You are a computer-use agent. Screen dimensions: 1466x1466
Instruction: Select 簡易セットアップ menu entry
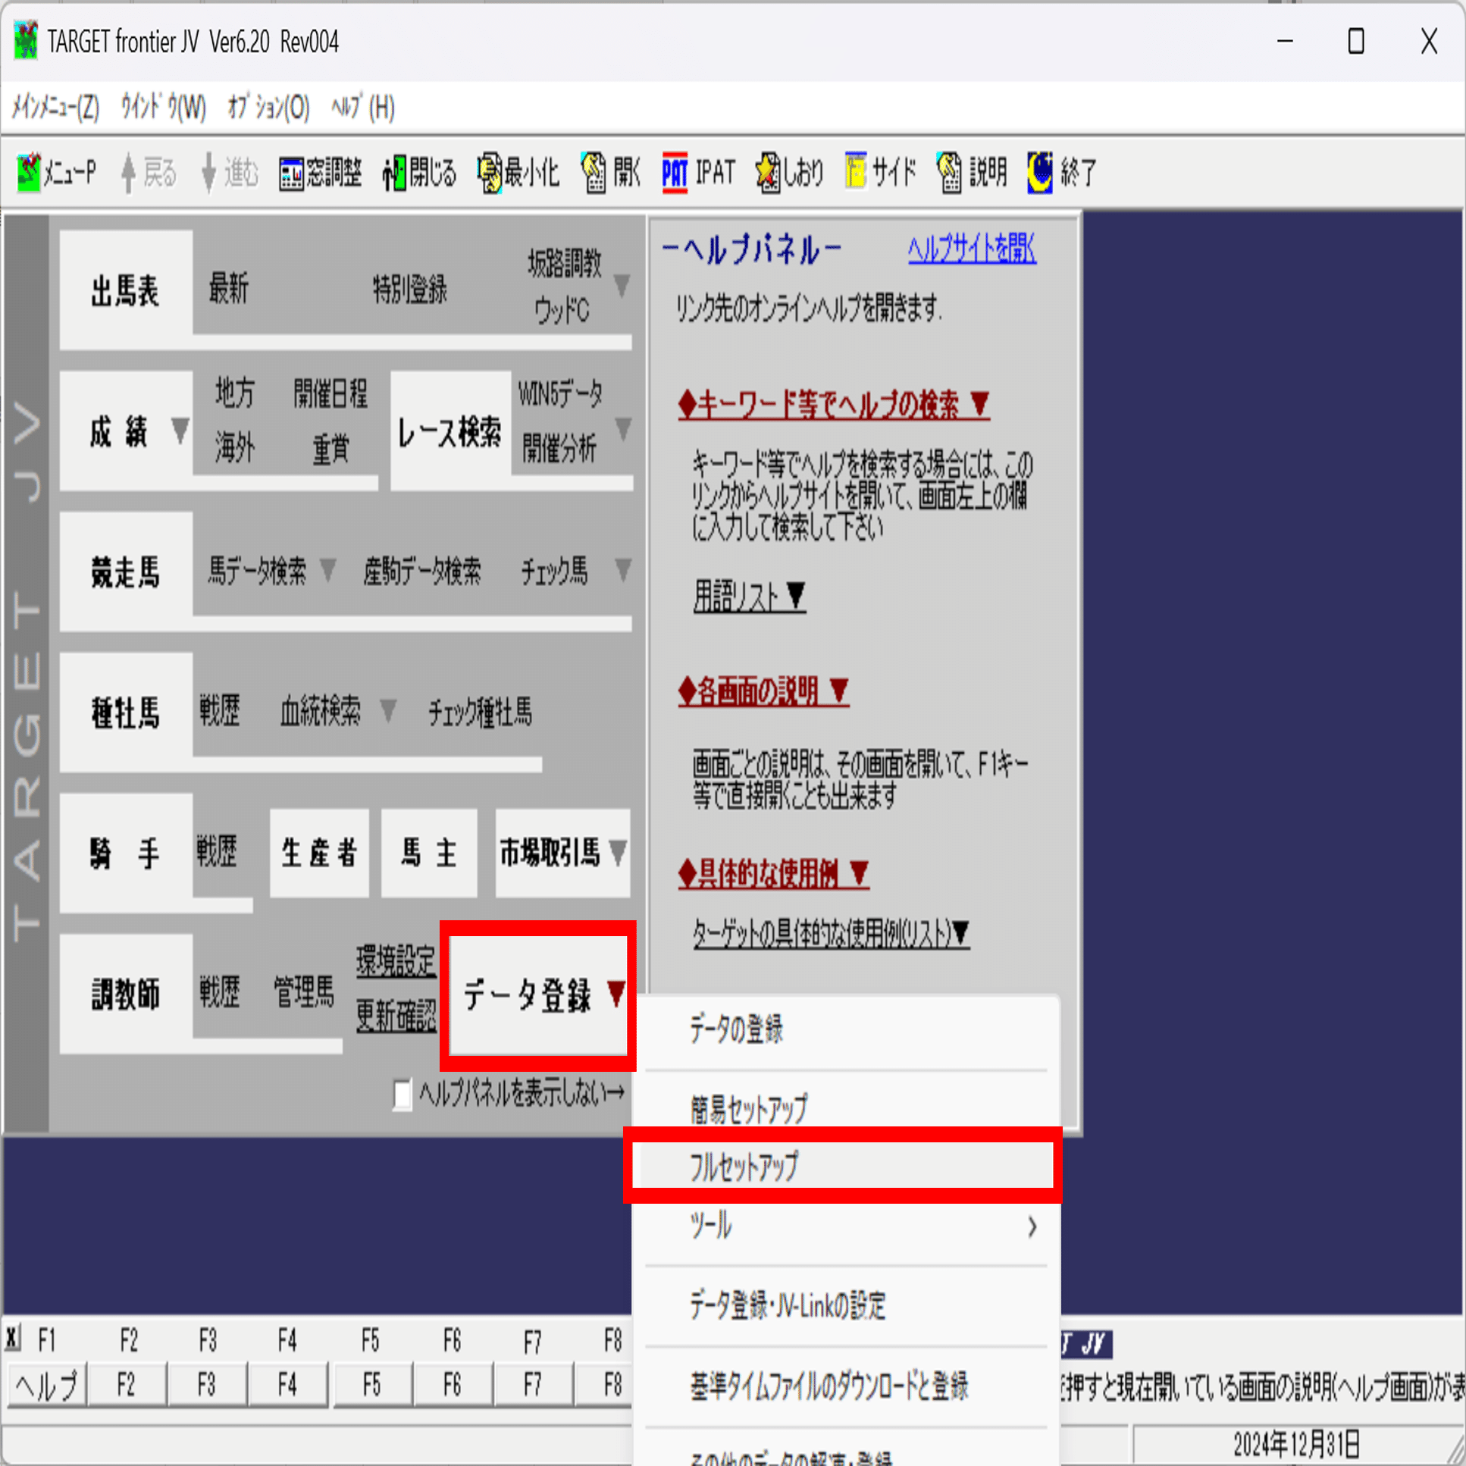[845, 1110]
